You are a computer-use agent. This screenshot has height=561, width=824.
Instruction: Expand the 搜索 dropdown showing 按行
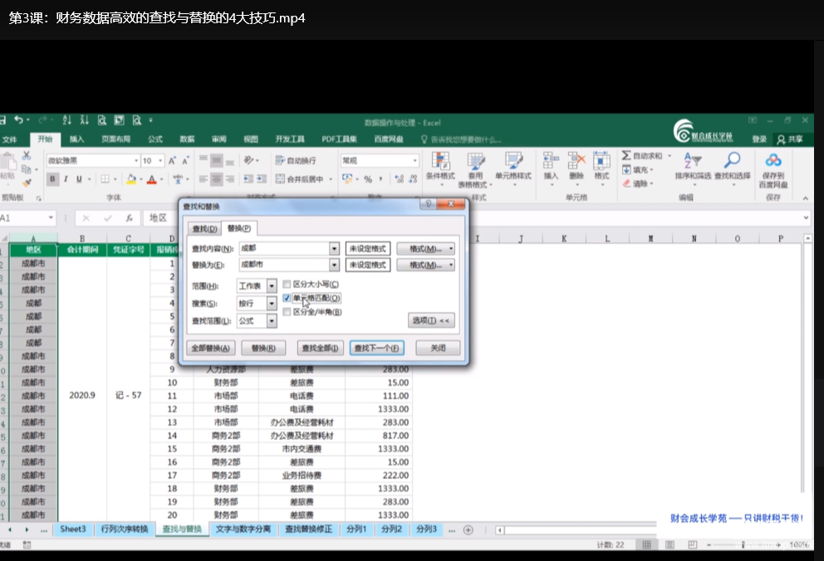[x=272, y=304]
